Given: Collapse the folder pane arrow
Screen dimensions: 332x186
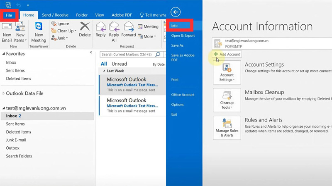Looking at the screenshot, I should click(91, 52).
